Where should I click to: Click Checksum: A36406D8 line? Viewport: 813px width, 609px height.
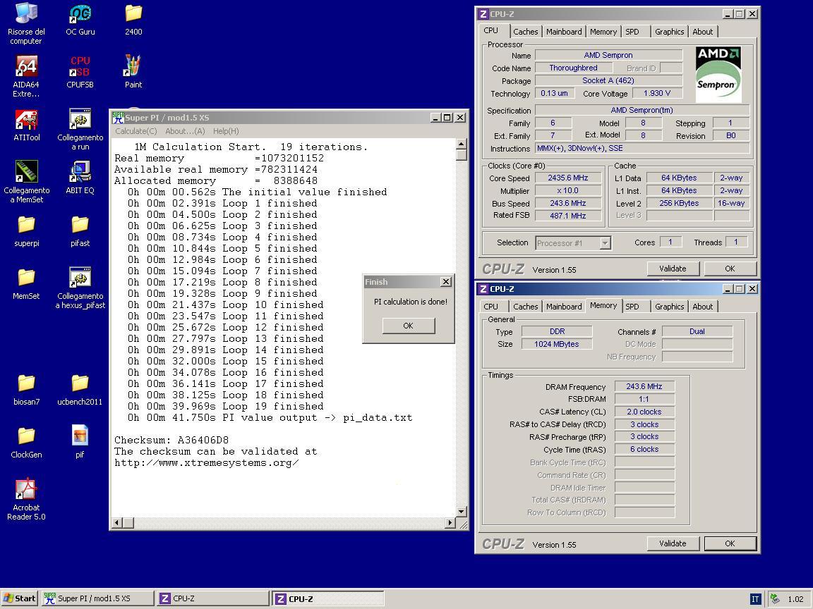coord(171,440)
